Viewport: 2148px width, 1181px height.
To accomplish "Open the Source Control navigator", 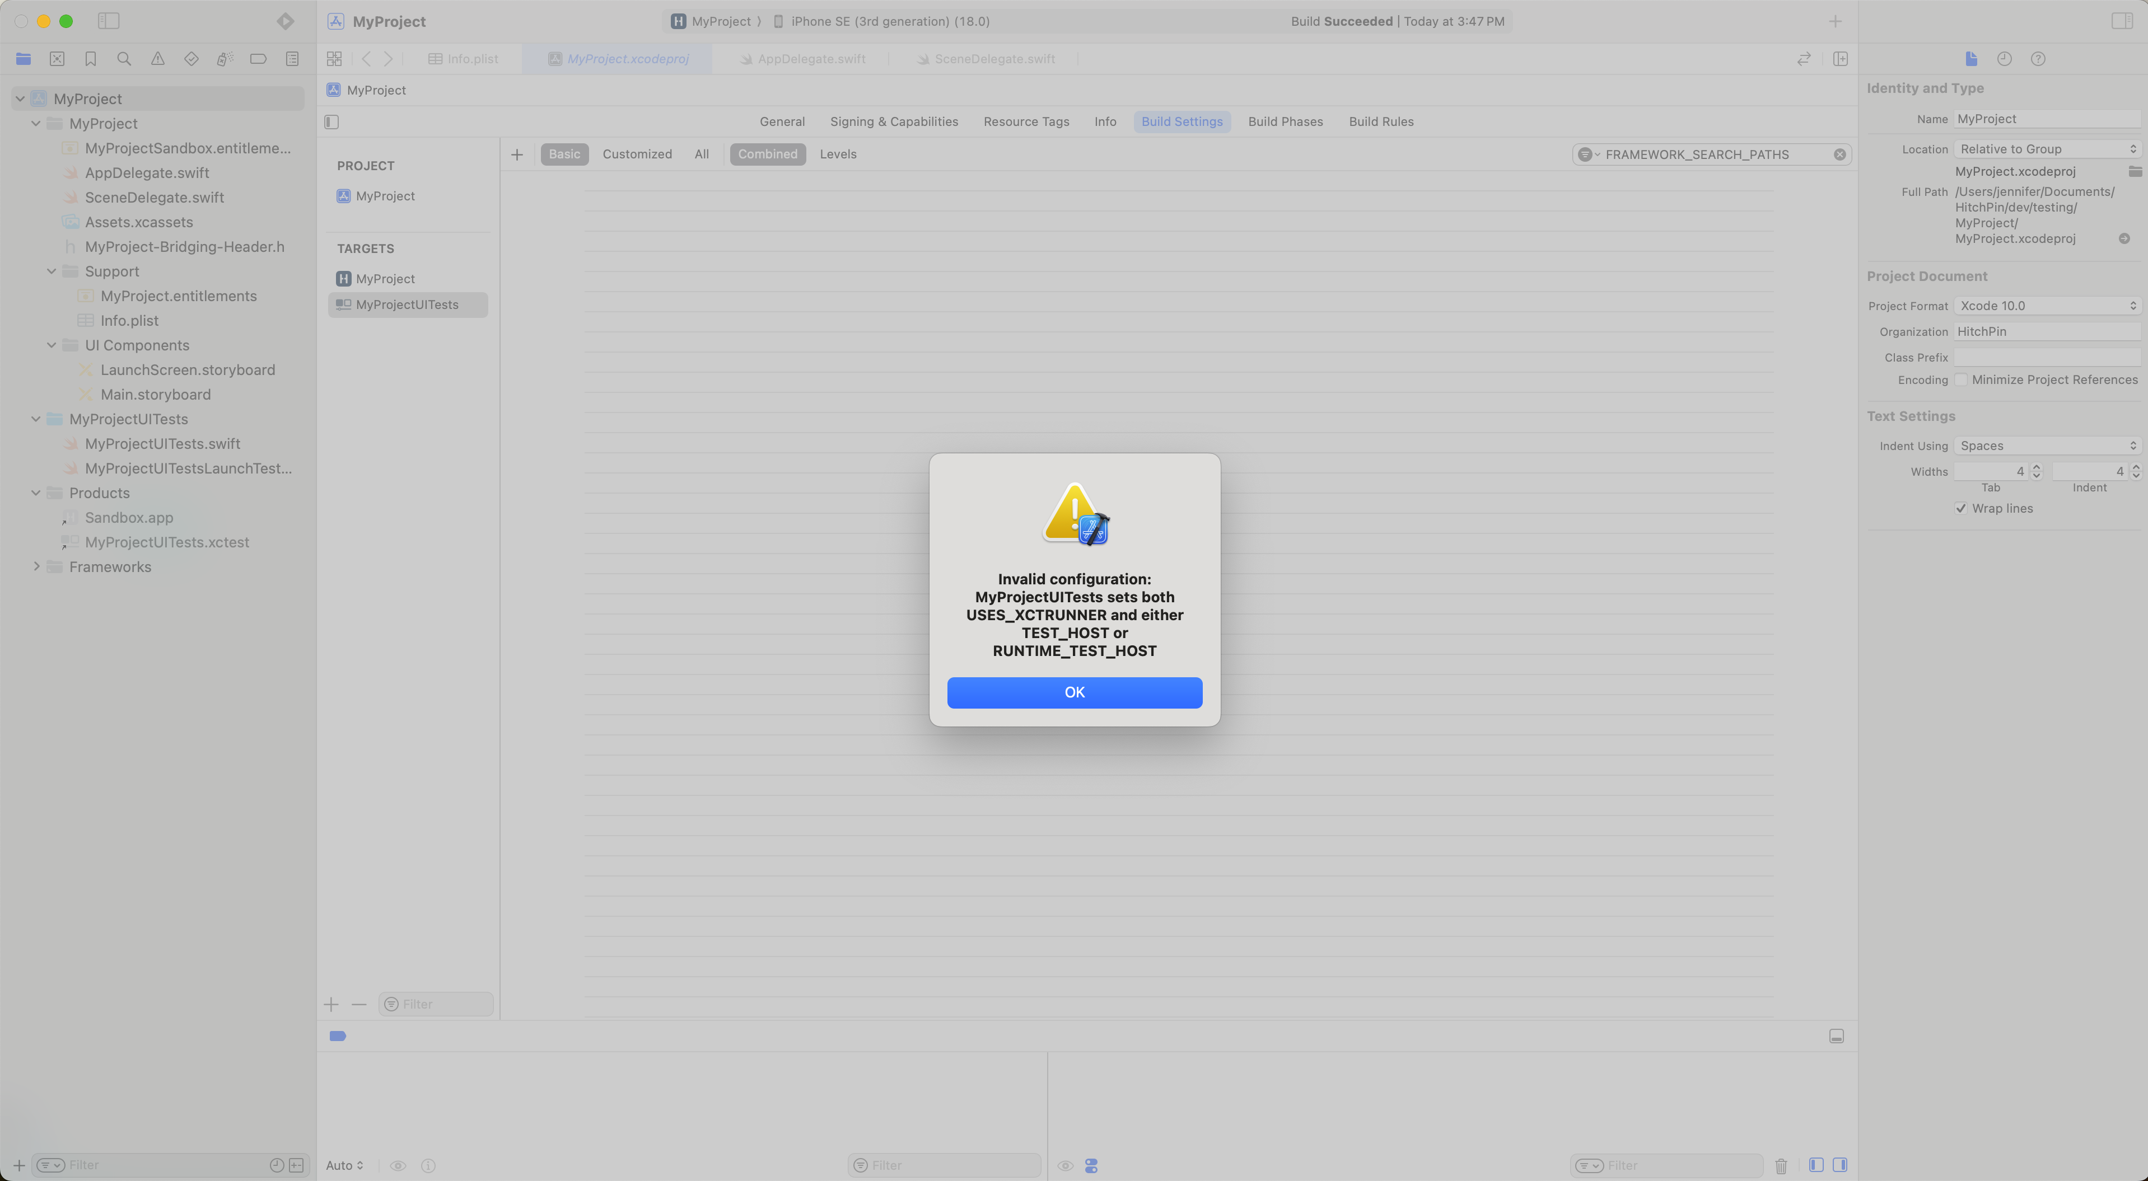I will click(x=57, y=58).
